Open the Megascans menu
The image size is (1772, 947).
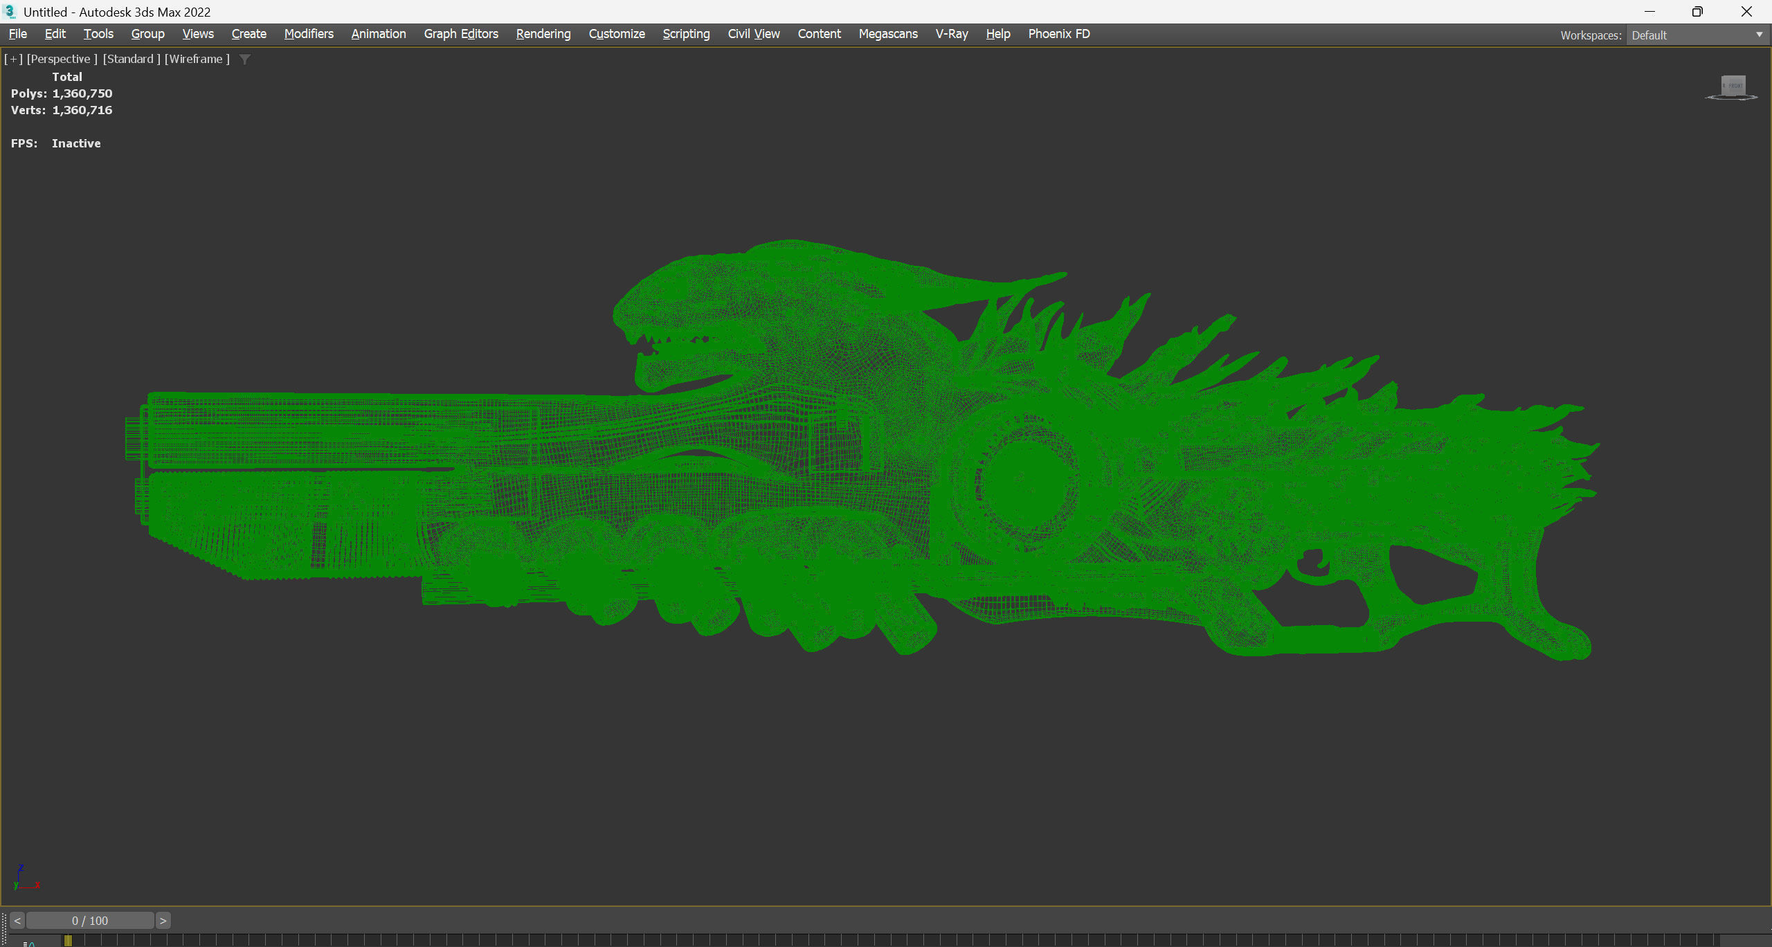click(x=888, y=34)
